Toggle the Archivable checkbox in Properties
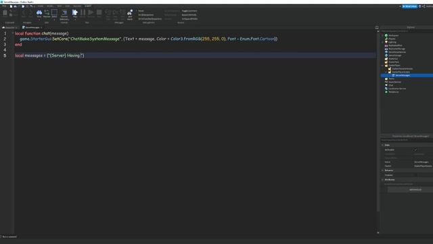 point(415,150)
